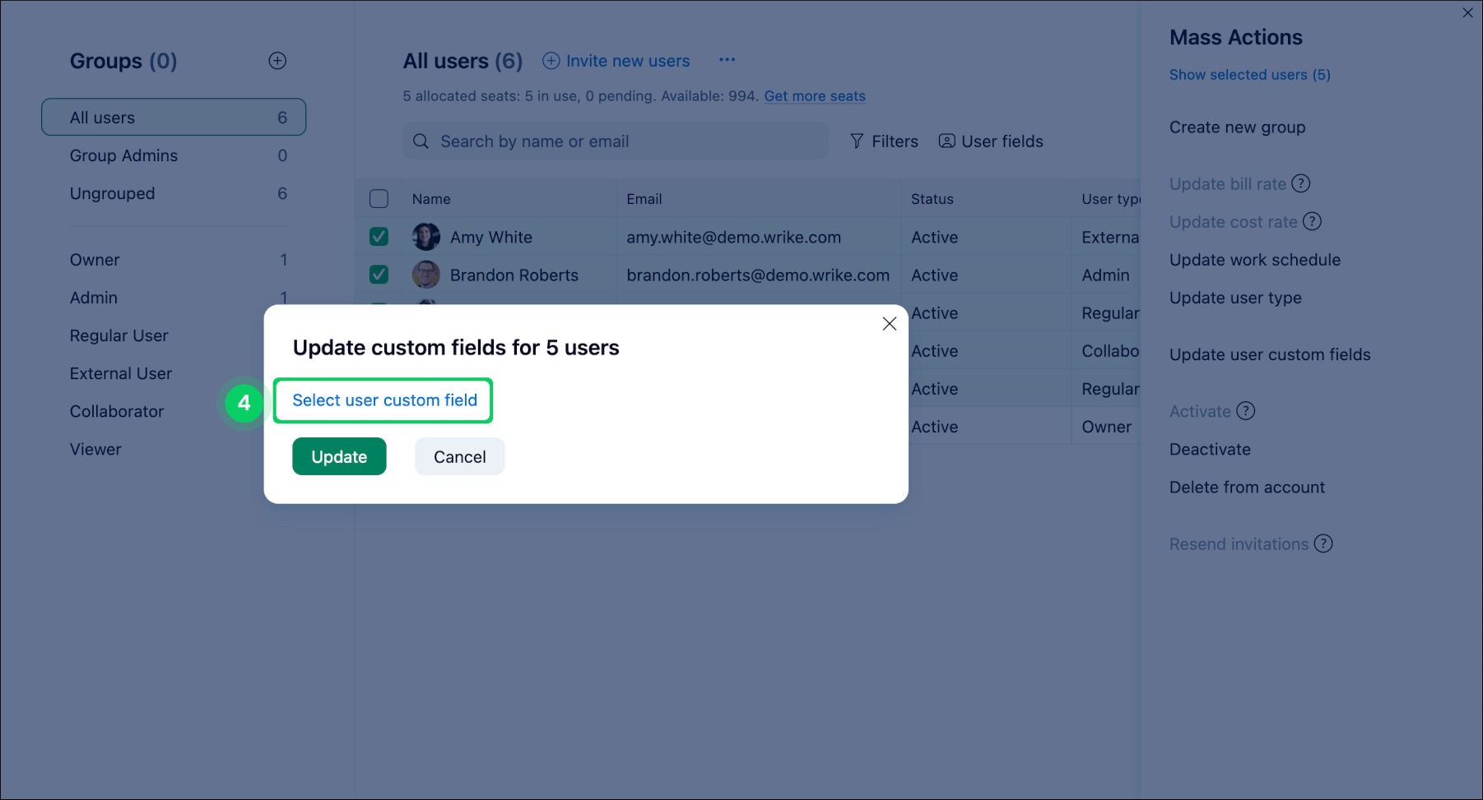
Task: Toggle the select-all checkbox in table header
Action: click(379, 198)
